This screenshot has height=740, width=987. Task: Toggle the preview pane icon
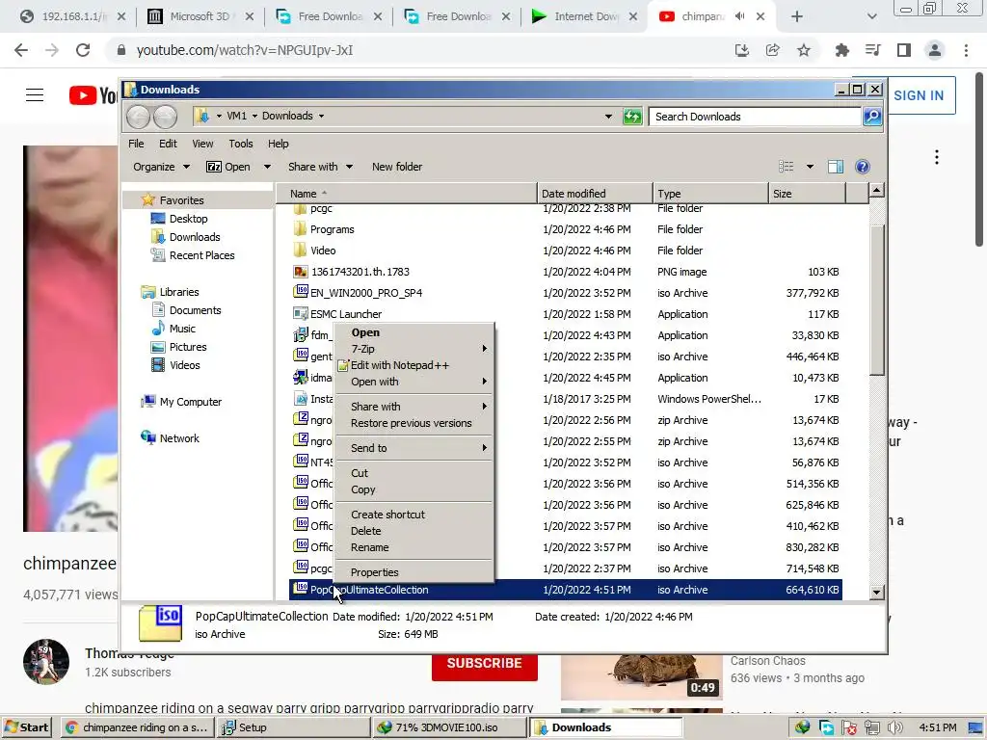[x=836, y=167]
